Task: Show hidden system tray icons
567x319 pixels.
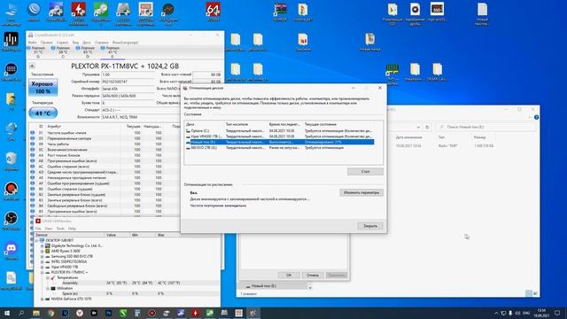Action: (x=496, y=313)
